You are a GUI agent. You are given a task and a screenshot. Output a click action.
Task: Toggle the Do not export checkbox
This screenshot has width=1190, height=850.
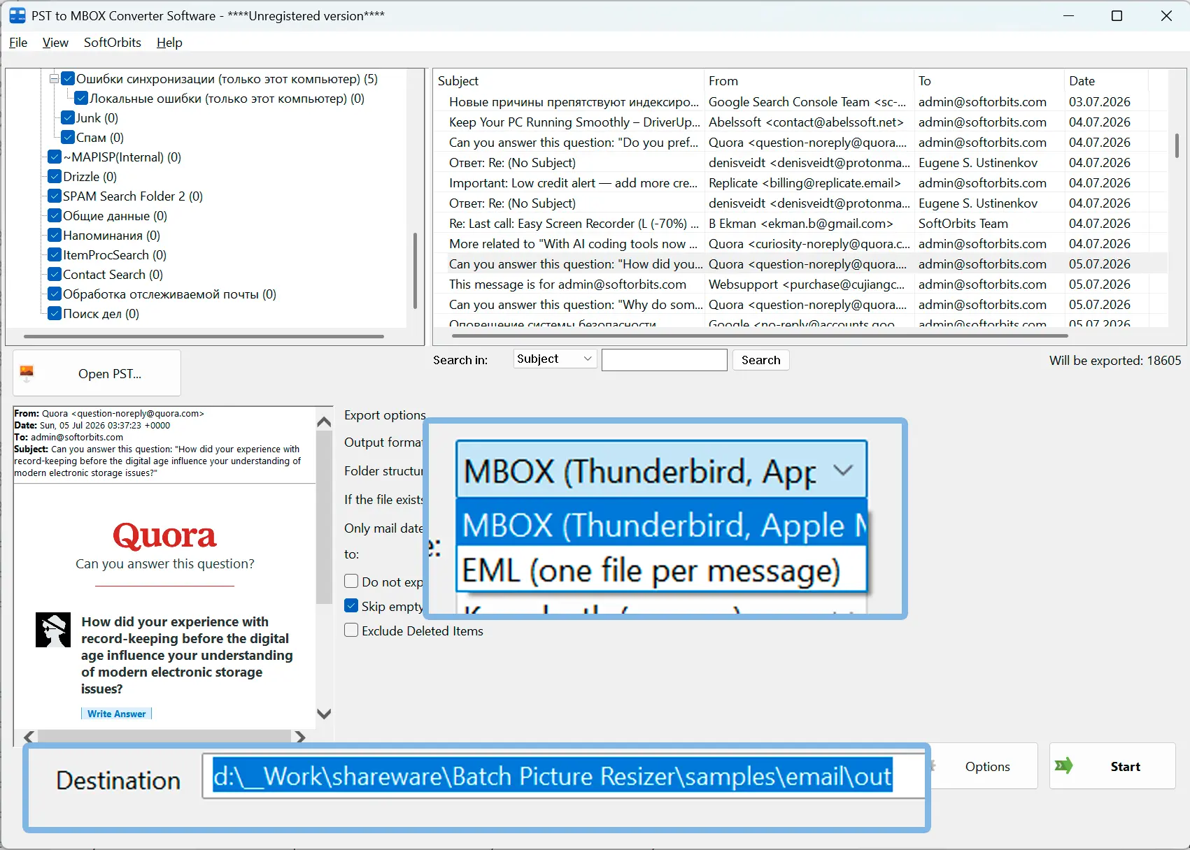tap(351, 582)
